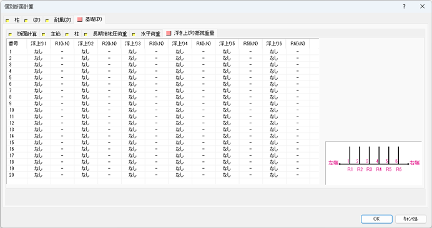432x228 pixels.
Task: Select the 浮き上がり抵抗重量 sub-tab
Action: [190, 33]
